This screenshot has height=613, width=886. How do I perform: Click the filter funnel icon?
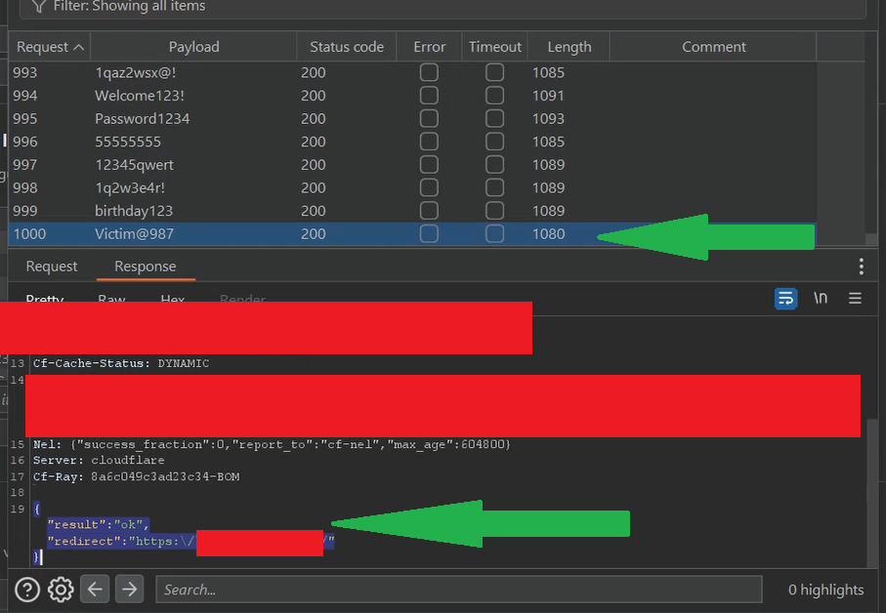[38, 6]
